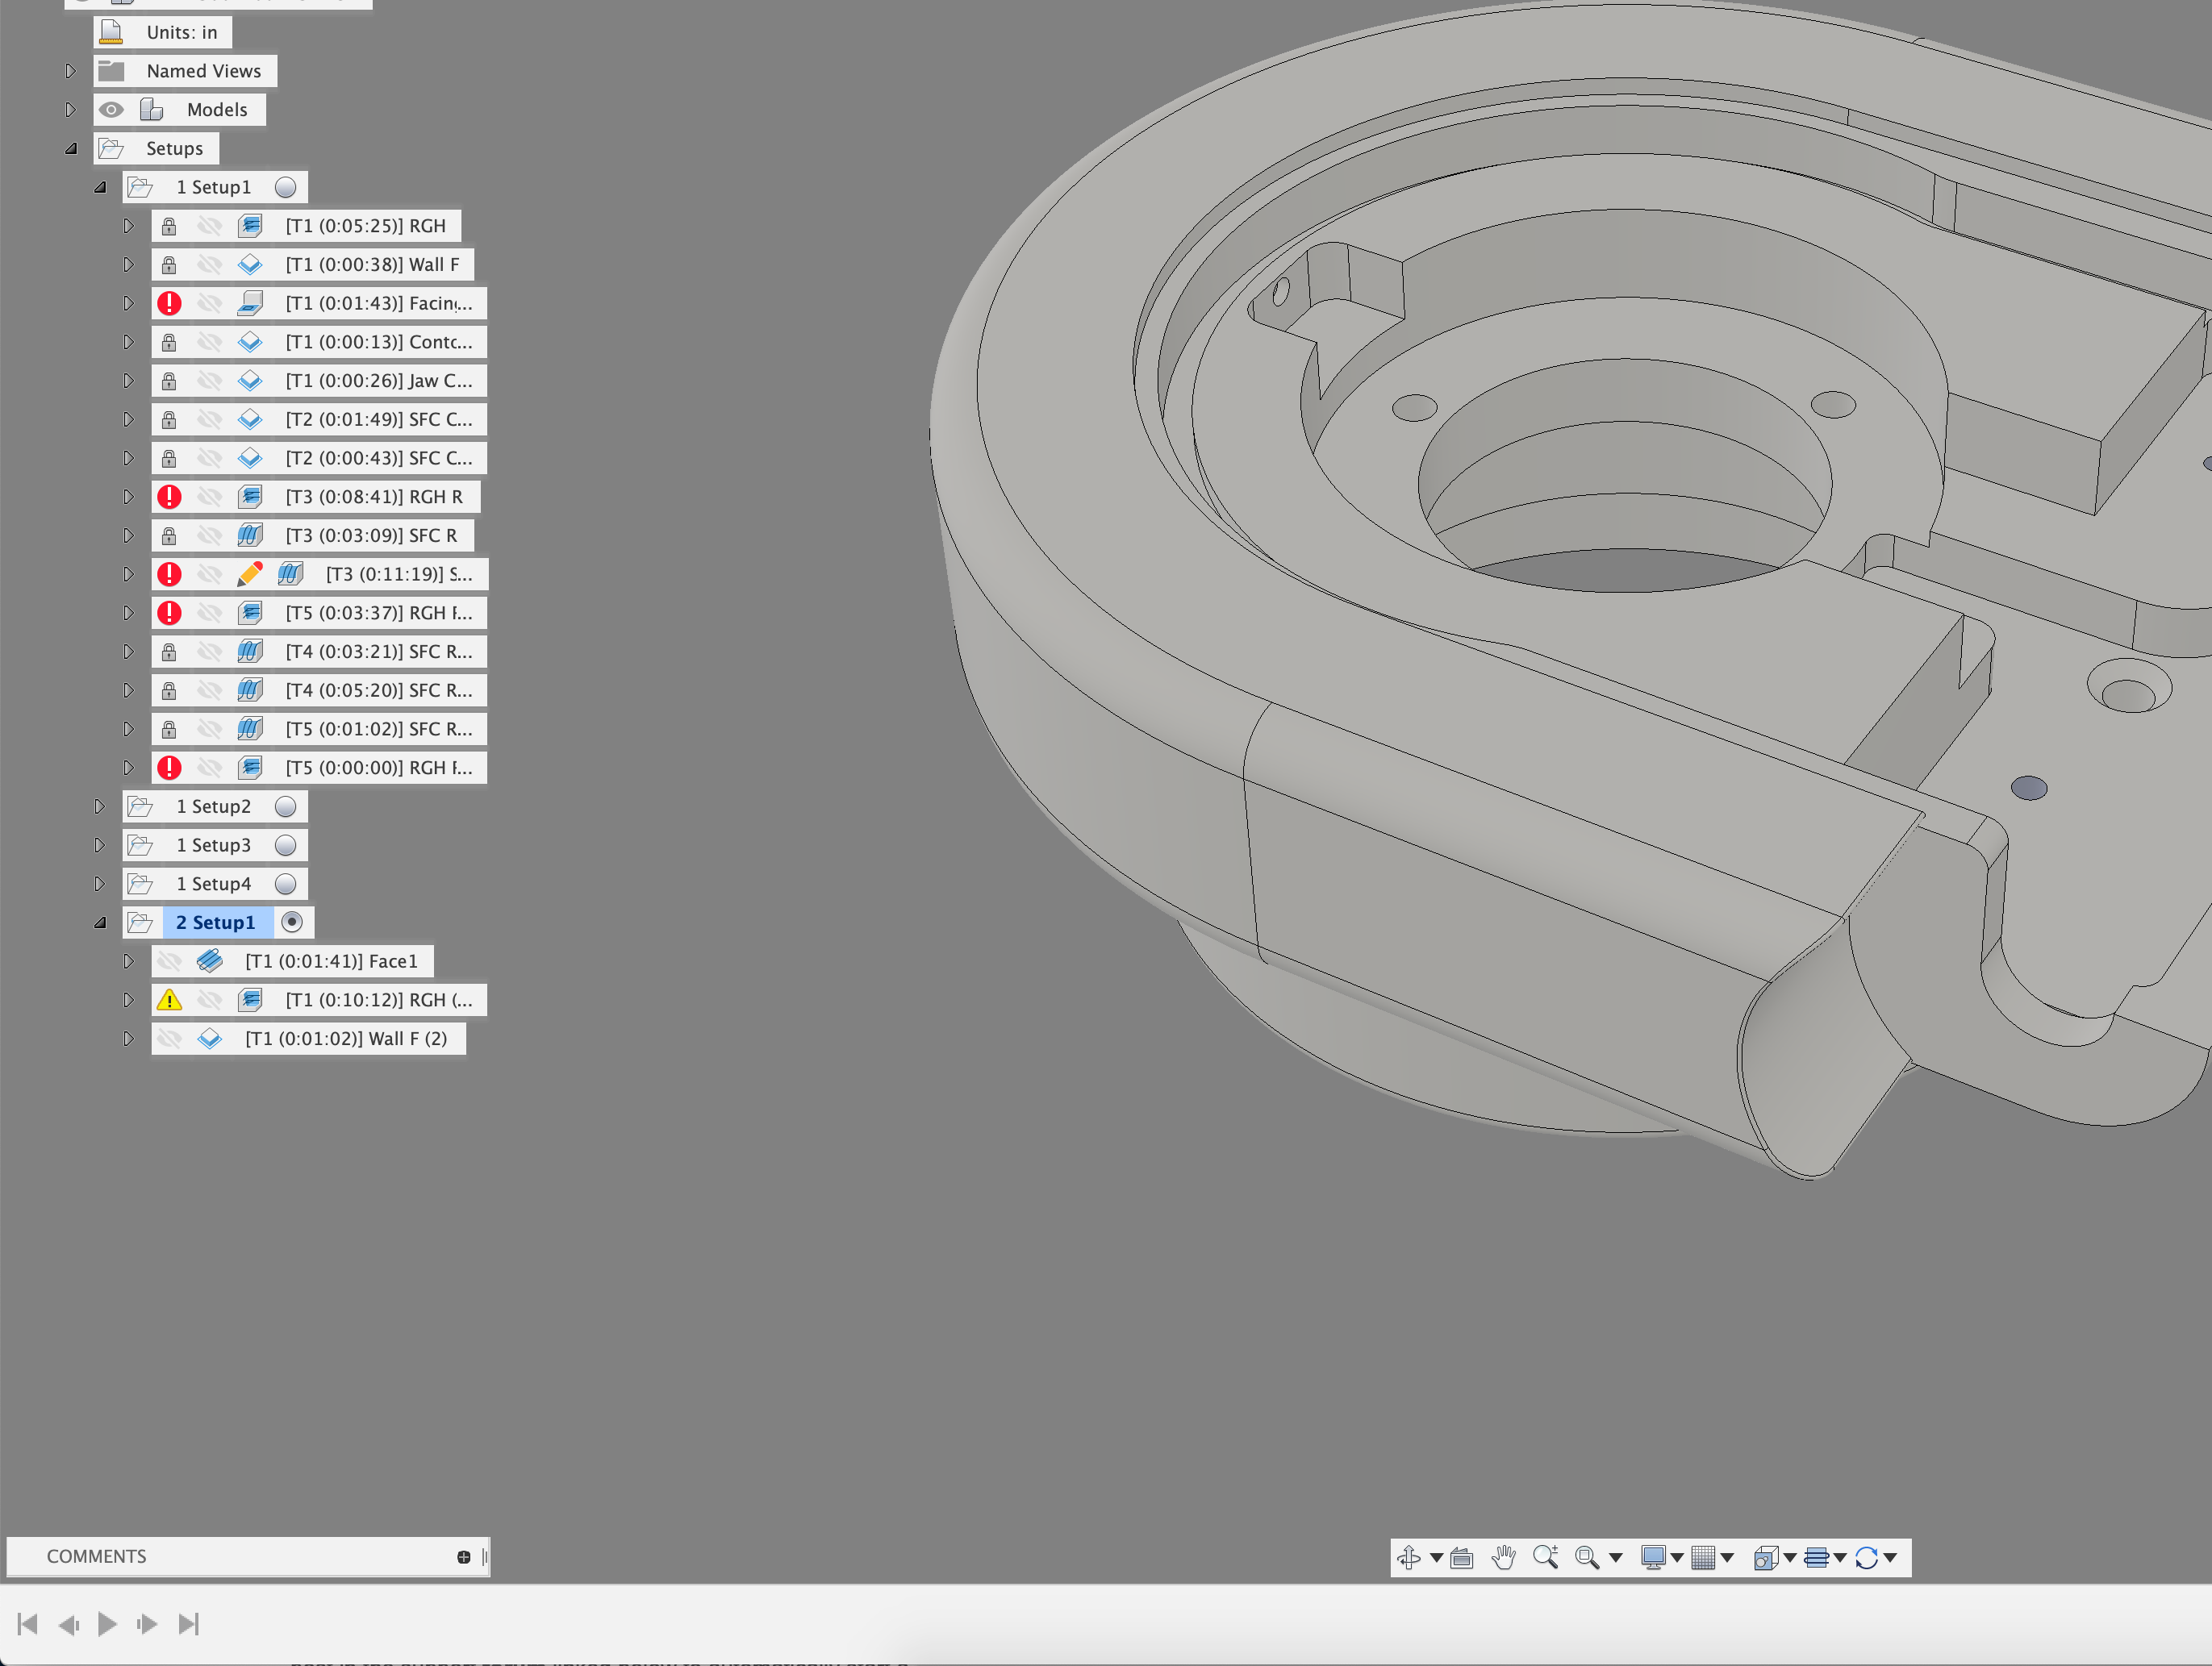Click the add comment plus button

tap(464, 1556)
